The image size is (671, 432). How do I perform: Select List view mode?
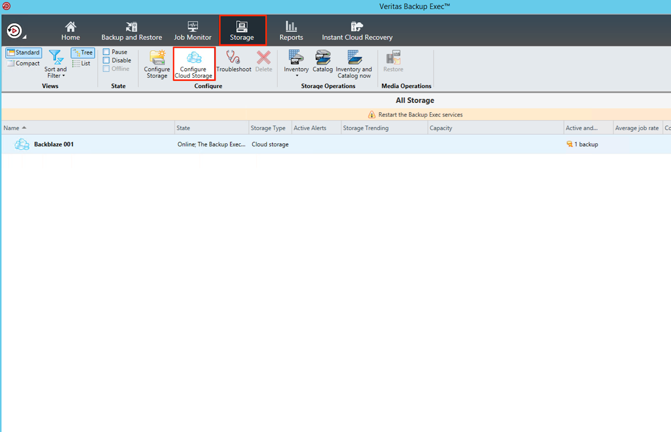pos(81,63)
